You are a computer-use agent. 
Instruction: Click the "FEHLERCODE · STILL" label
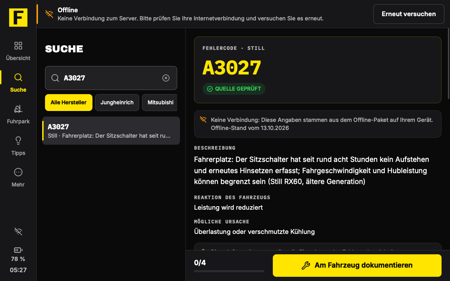(233, 48)
